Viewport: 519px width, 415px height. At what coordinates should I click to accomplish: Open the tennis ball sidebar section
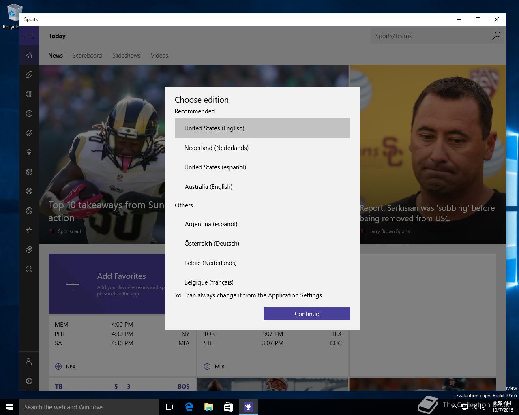point(29,211)
